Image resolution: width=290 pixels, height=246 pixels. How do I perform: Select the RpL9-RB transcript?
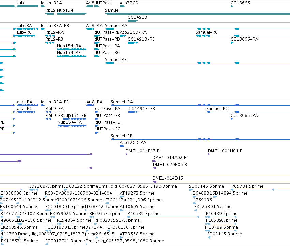pyautogui.click(x=49, y=43)
